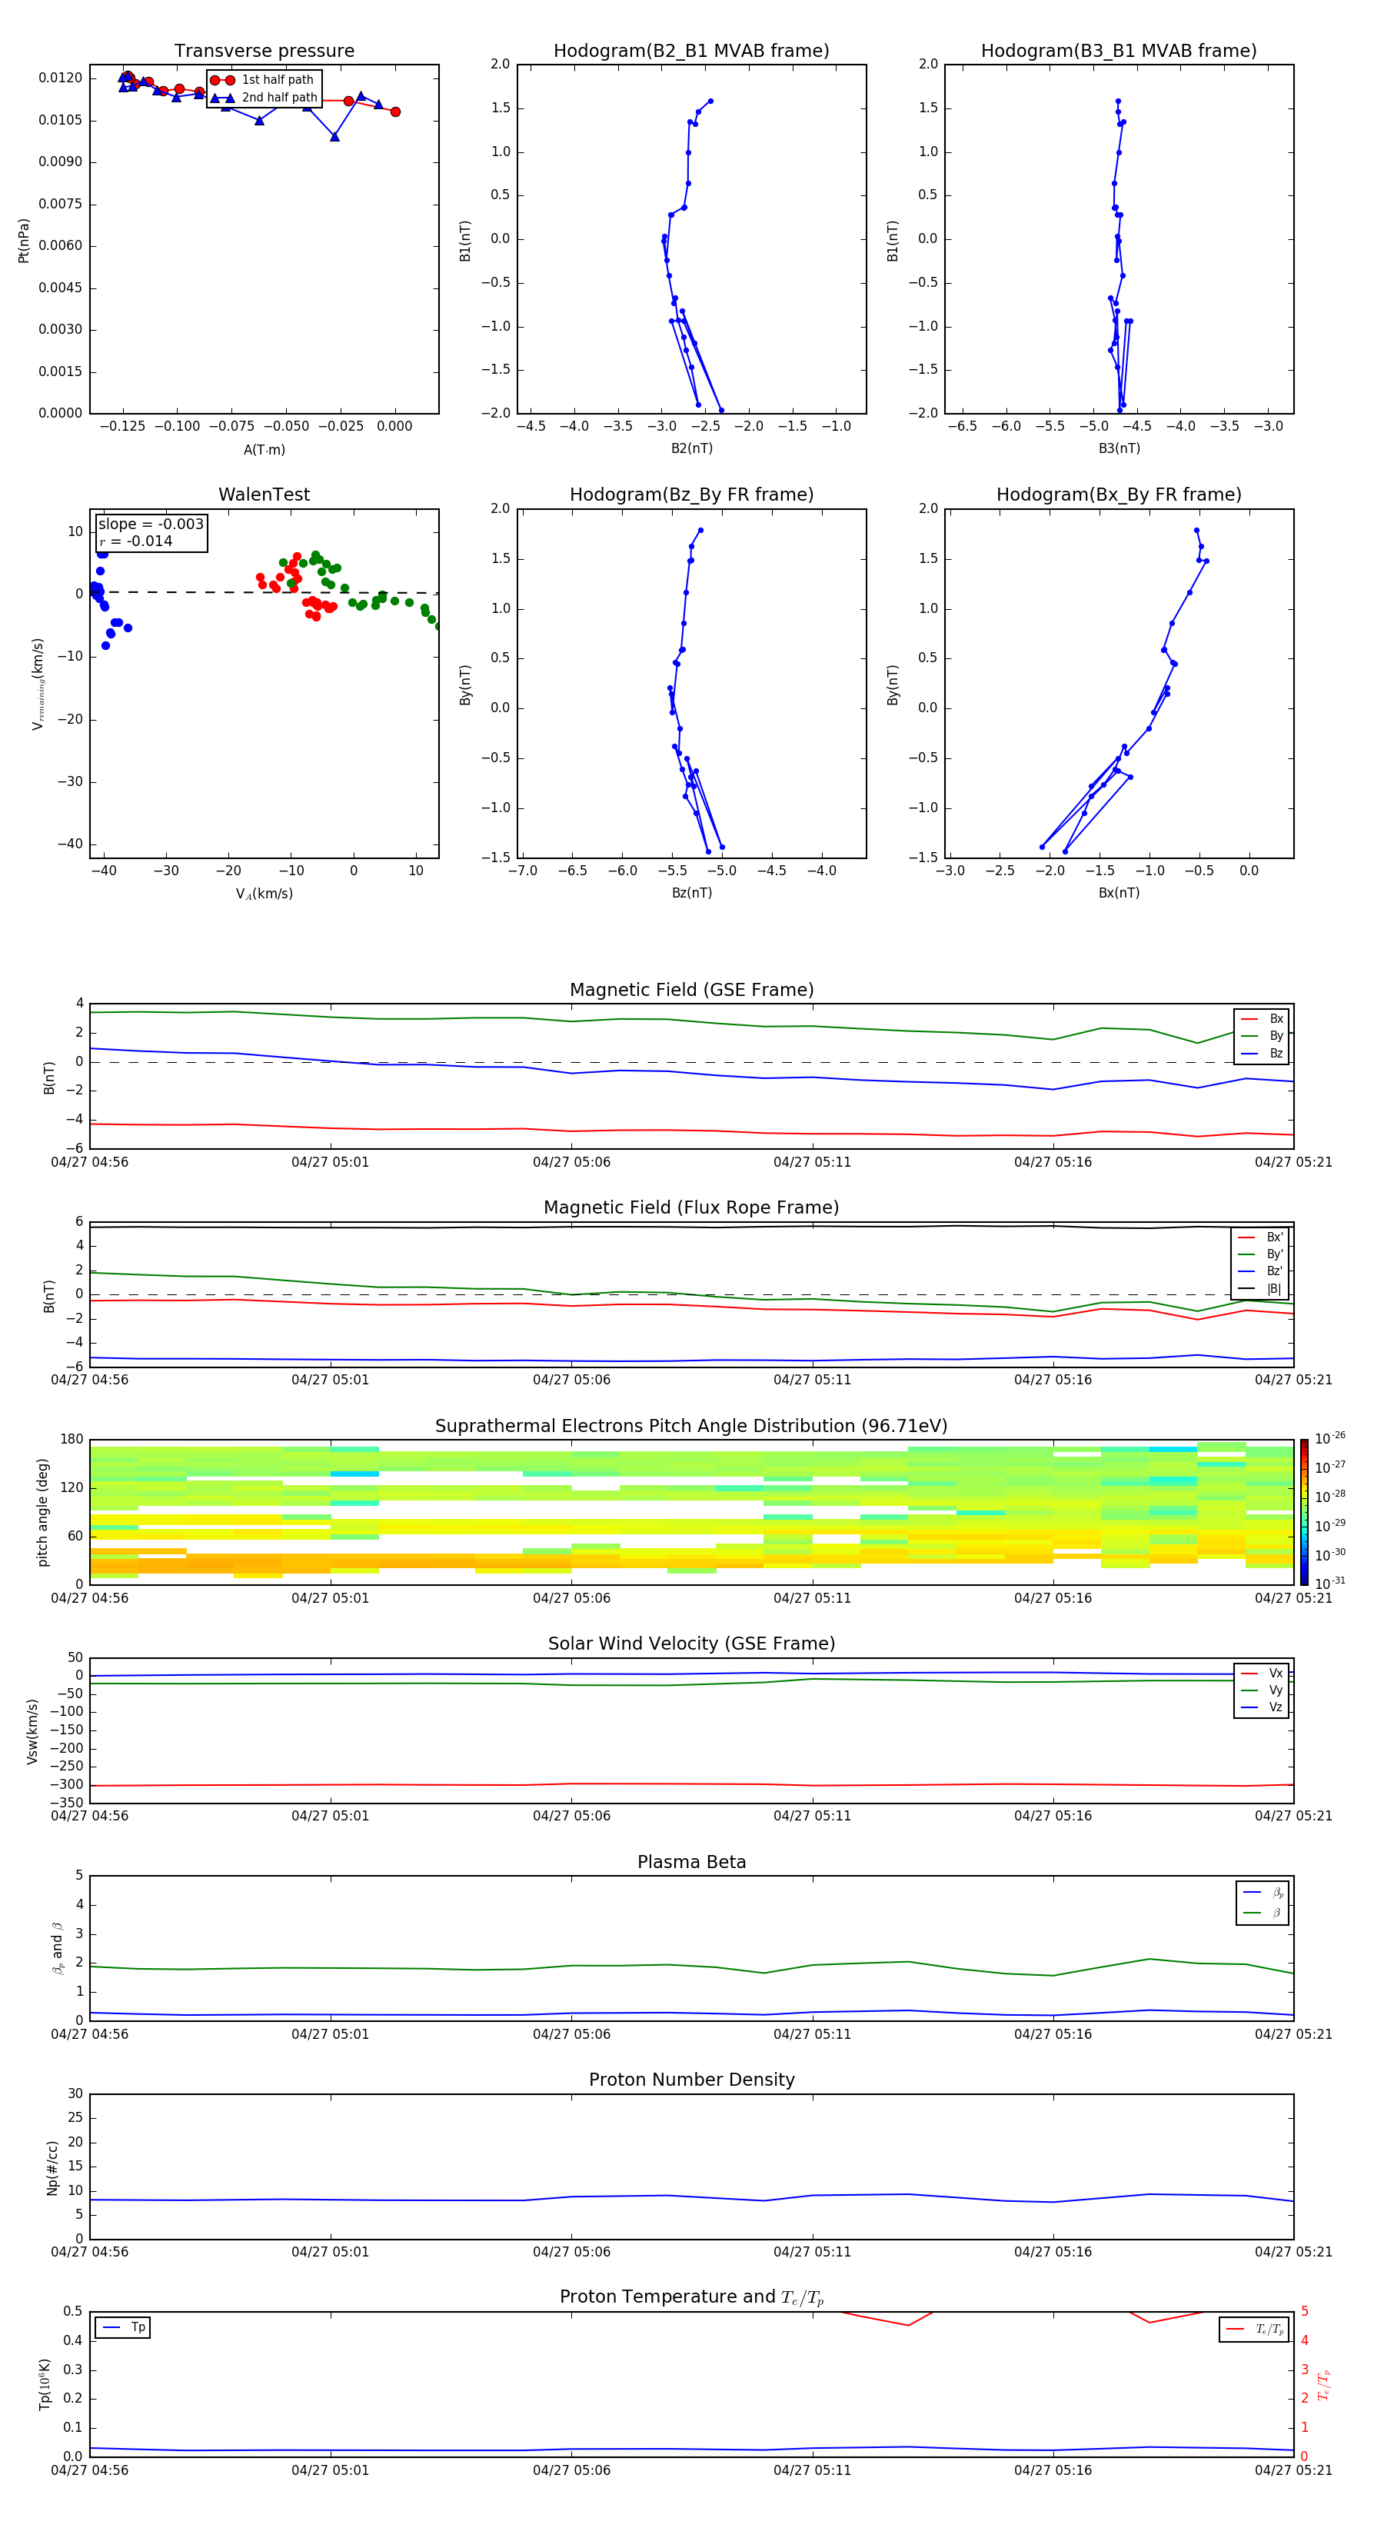Click the "A(T·m)" x-axis label
Screen dimensions: 1384x2538
point(264,450)
